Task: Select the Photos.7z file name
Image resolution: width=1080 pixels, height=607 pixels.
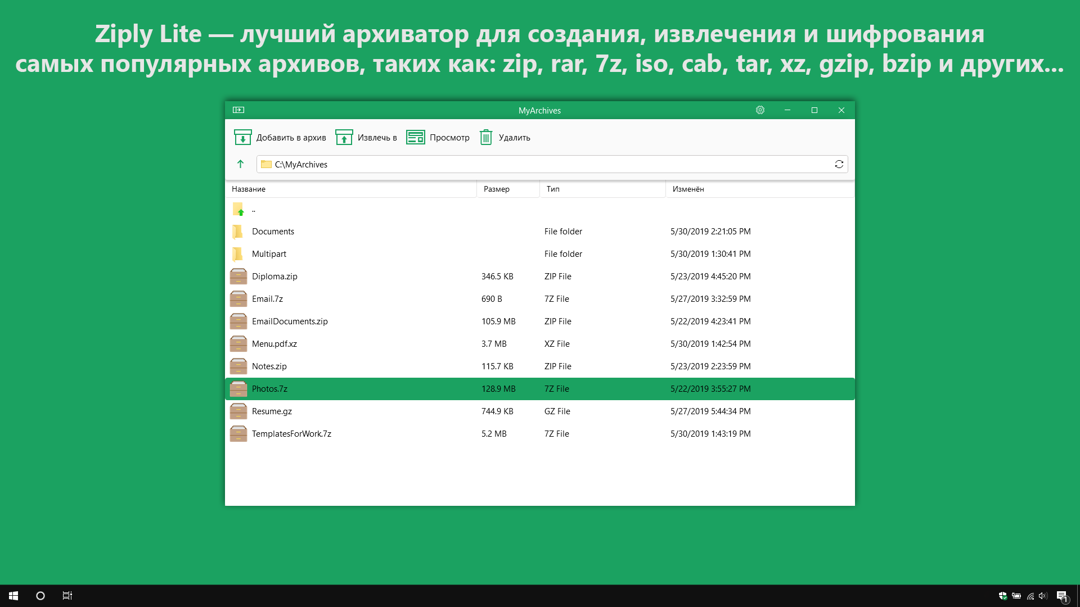Action: [269, 389]
